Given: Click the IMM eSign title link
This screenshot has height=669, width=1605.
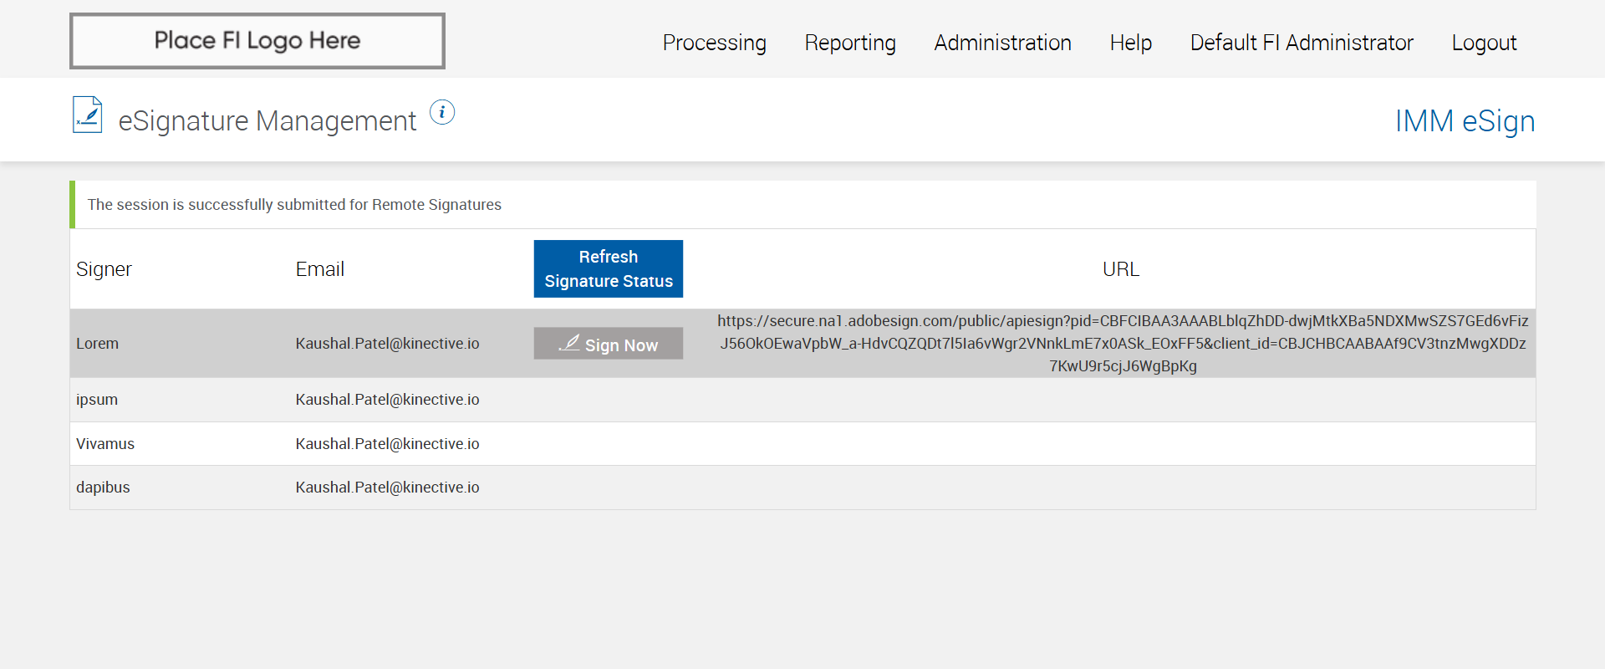Looking at the screenshot, I should point(1465,121).
